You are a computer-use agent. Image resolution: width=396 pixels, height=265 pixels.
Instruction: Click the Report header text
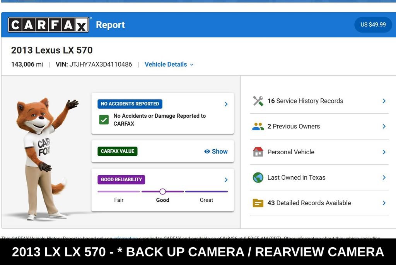tap(110, 25)
